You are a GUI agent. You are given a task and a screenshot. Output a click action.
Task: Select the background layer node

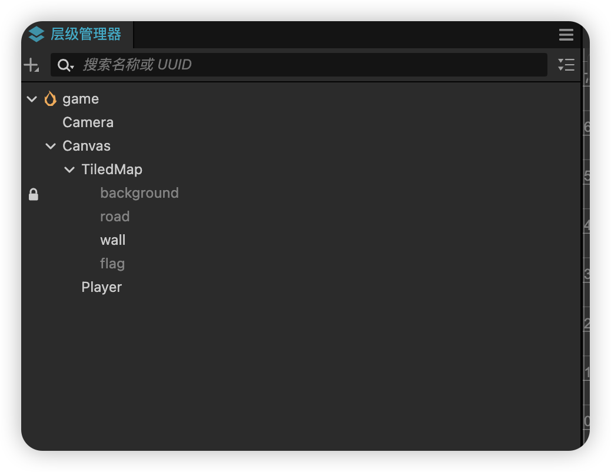(139, 193)
